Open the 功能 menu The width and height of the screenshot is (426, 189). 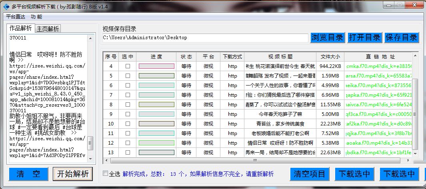[36, 17]
